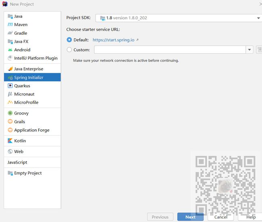Select Java FX project type
This screenshot has width=262, height=222.
coord(32,41)
